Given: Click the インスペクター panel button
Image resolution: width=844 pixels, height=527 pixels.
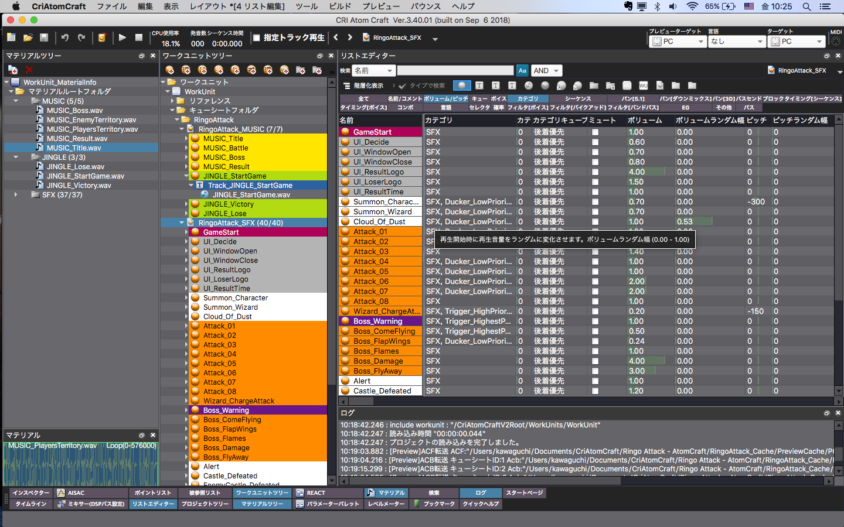Looking at the screenshot, I should (31, 493).
